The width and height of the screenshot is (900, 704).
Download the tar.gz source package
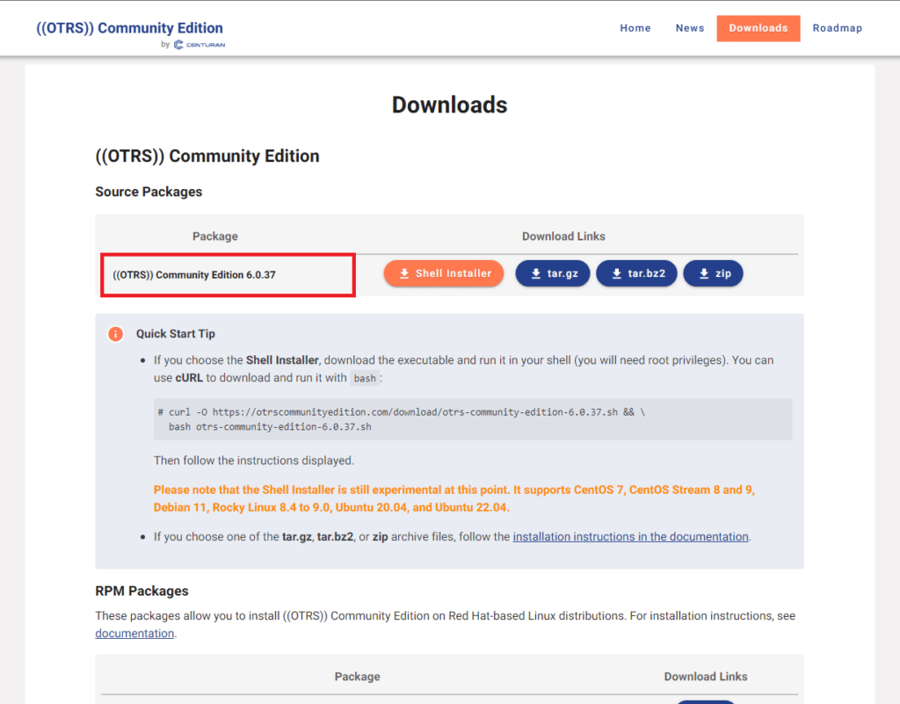(x=553, y=273)
